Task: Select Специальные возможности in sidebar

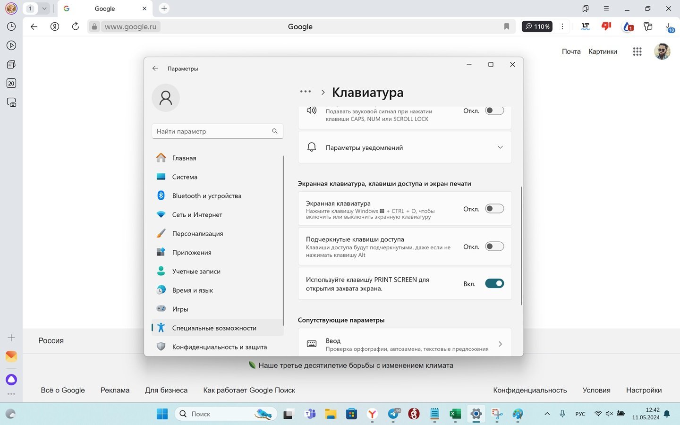Action: 217,328
